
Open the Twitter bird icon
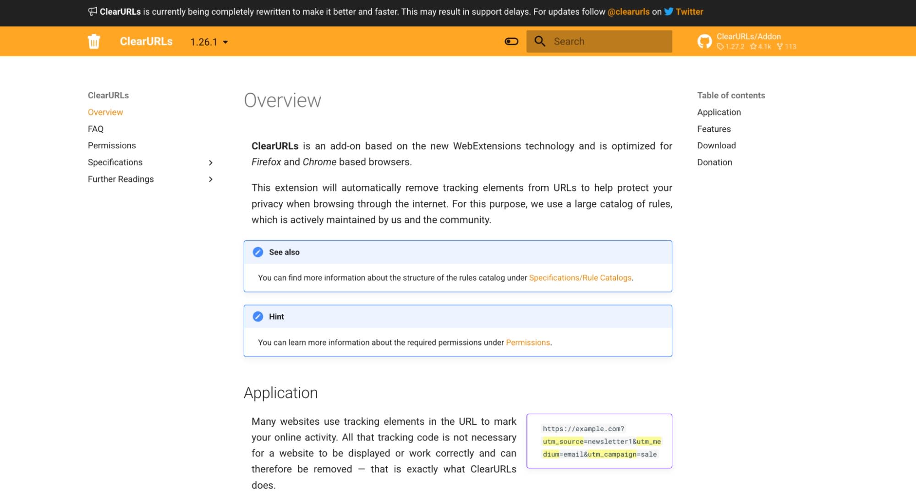668,11
